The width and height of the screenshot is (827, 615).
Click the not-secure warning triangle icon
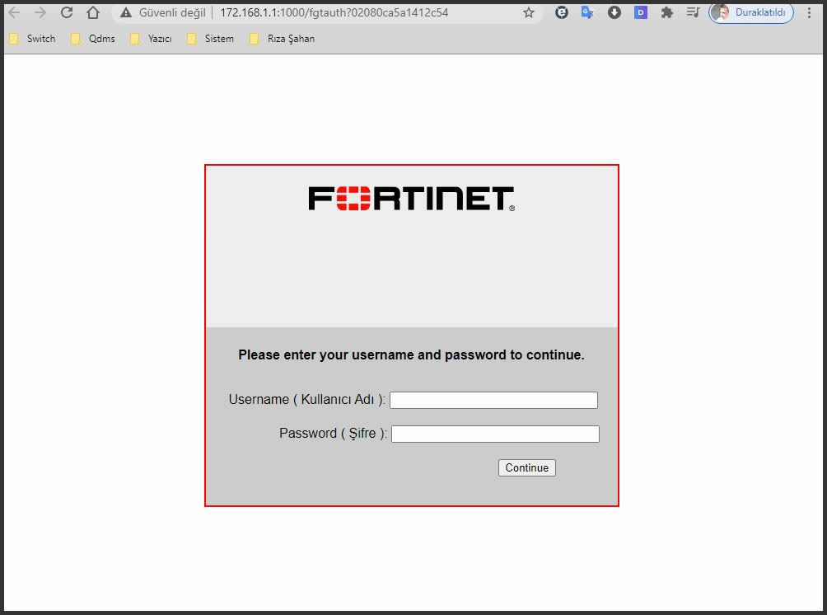pyautogui.click(x=125, y=12)
